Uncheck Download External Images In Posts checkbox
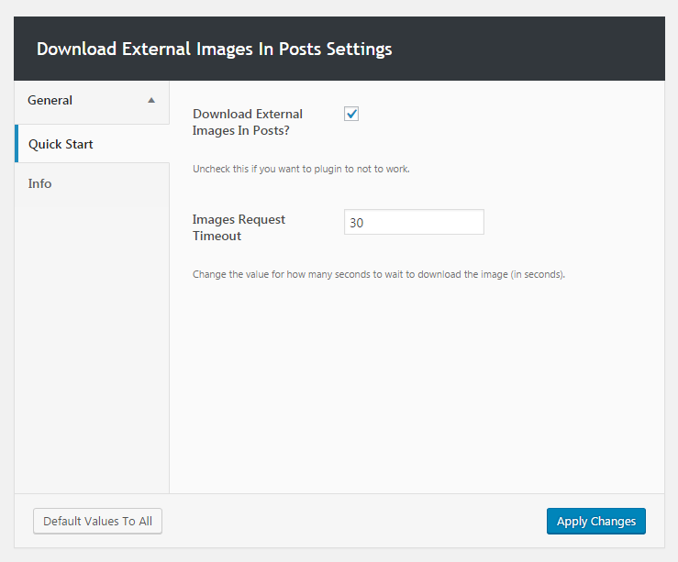The width and height of the screenshot is (678, 562). (x=351, y=114)
